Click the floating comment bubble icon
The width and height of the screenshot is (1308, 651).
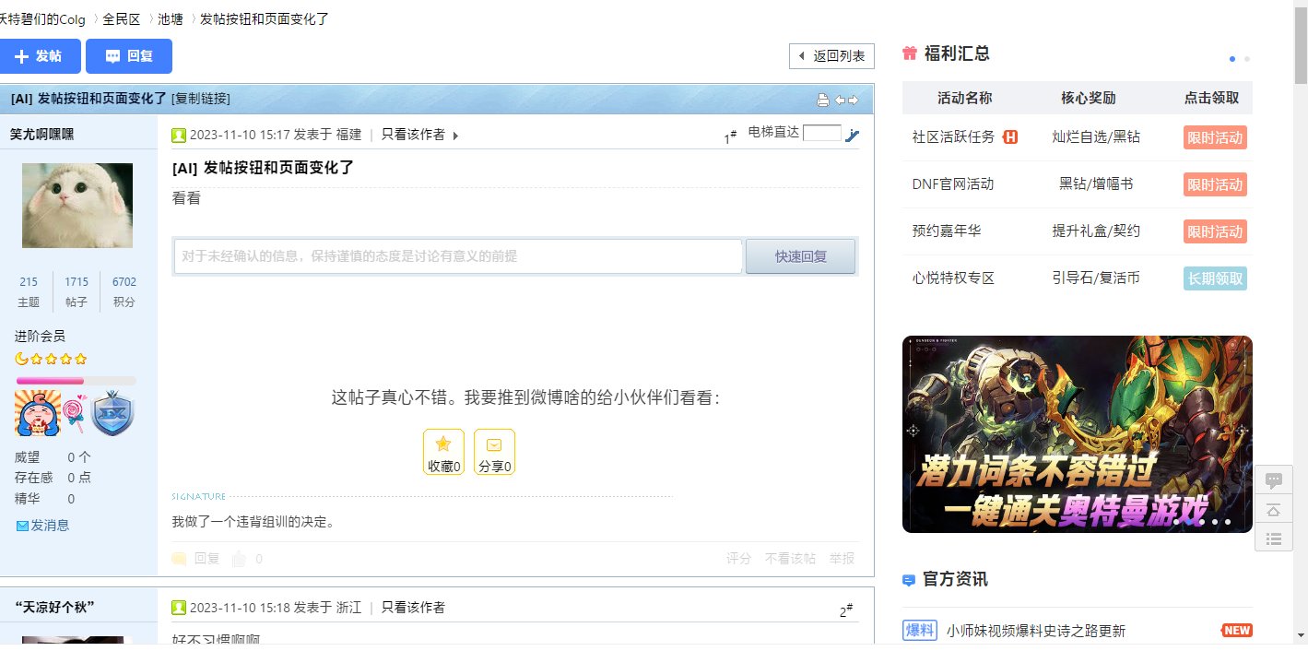(x=1274, y=480)
